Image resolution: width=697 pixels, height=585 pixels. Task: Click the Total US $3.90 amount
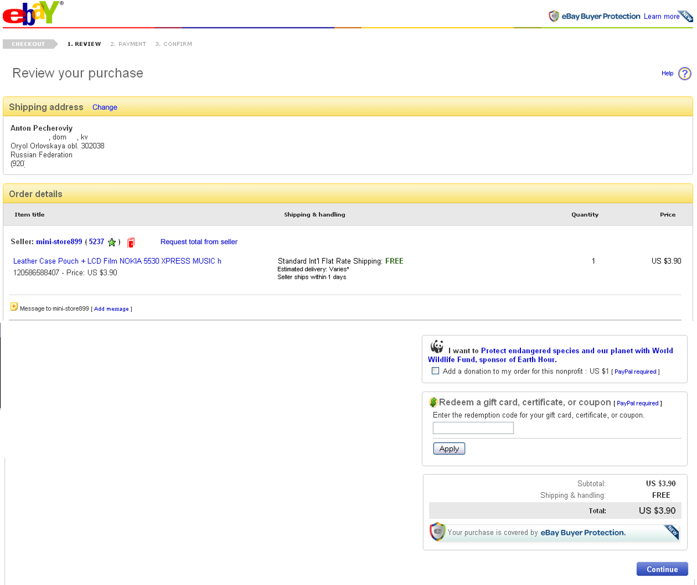point(658,511)
